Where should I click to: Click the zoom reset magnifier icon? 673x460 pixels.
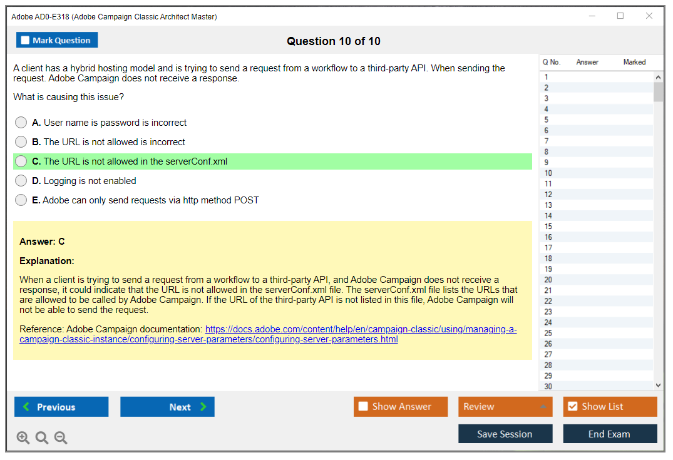pos(42,438)
